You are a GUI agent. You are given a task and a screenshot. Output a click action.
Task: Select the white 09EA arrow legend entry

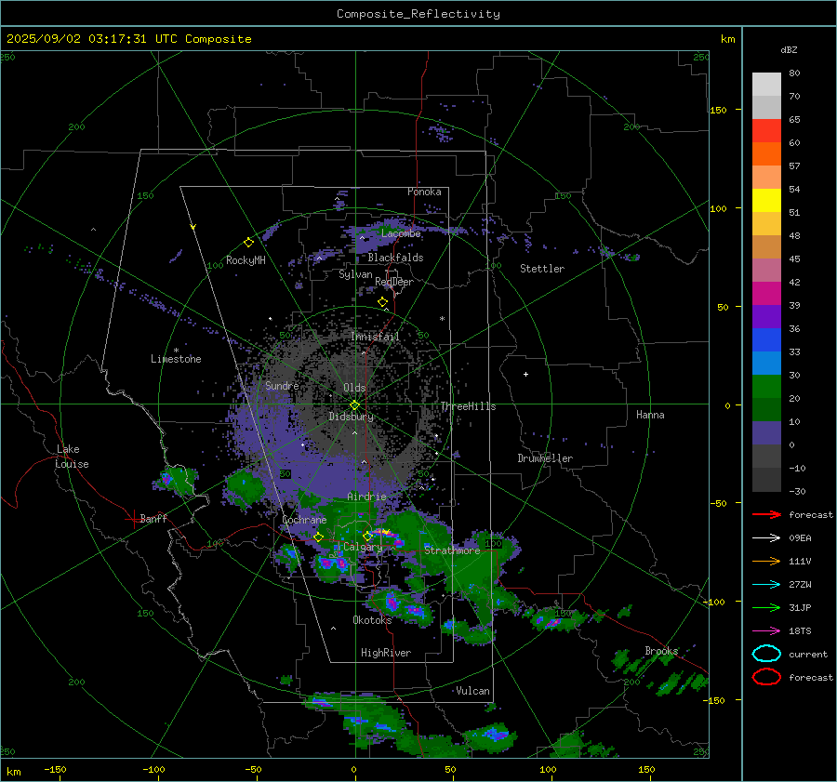[766, 537]
